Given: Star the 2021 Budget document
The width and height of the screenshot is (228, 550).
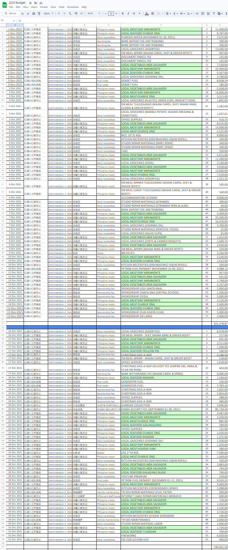Looking at the screenshot, I should (x=30, y=3).
